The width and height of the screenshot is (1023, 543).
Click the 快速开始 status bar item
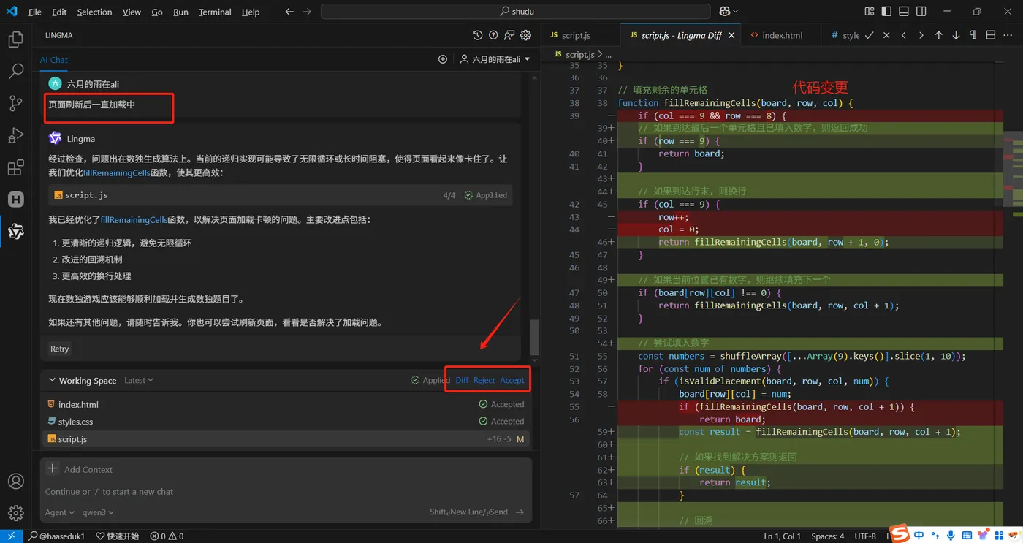point(117,536)
